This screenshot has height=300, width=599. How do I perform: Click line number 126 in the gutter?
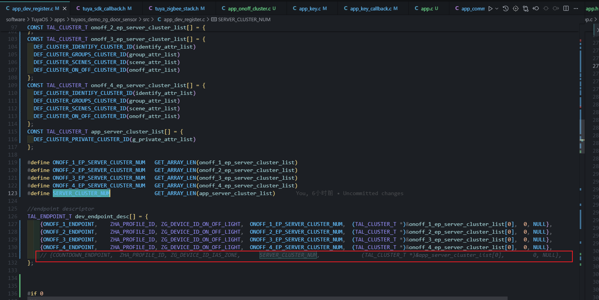tap(13, 216)
